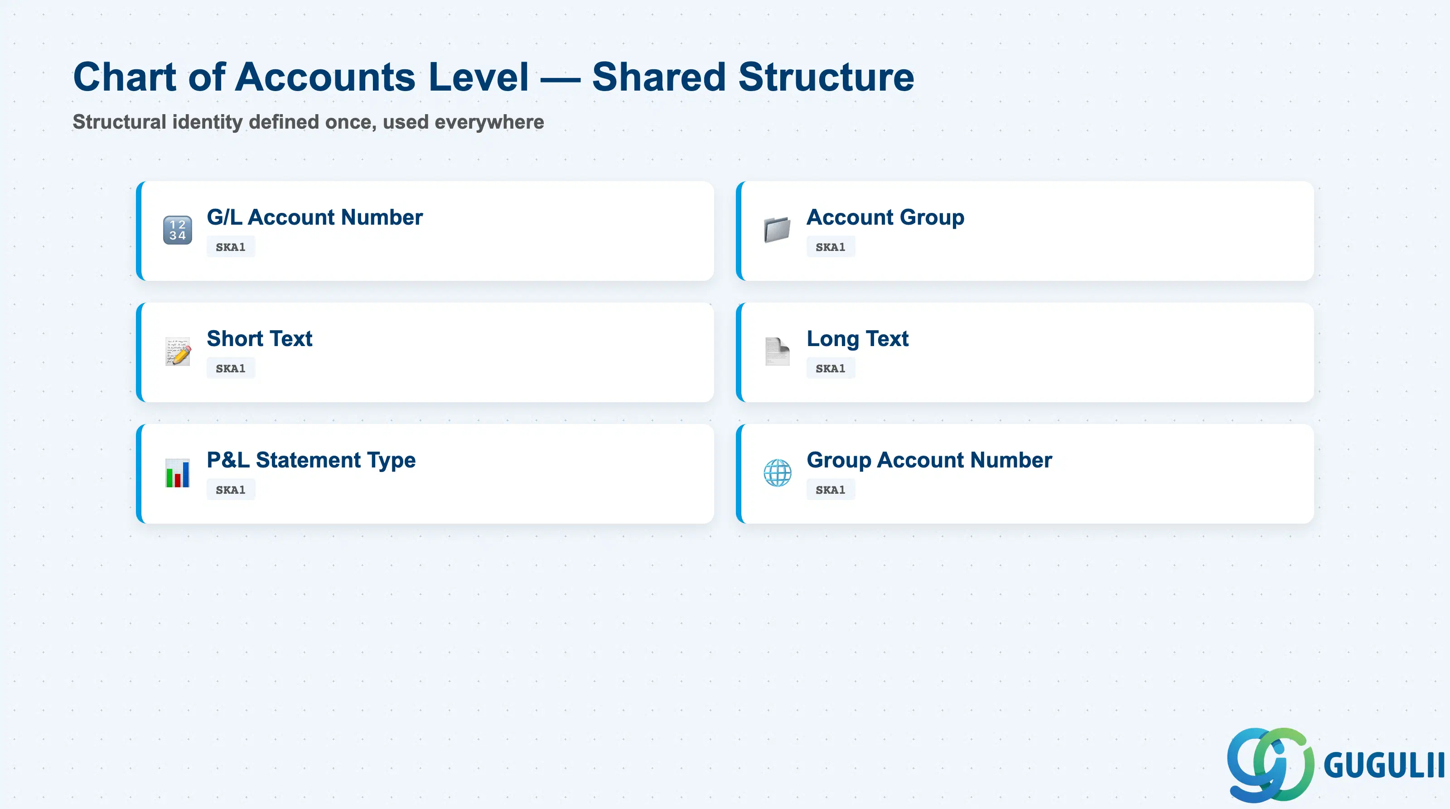The width and height of the screenshot is (1450, 809).
Task: Click the Gugulii logo swirl icon
Action: click(x=1271, y=765)
